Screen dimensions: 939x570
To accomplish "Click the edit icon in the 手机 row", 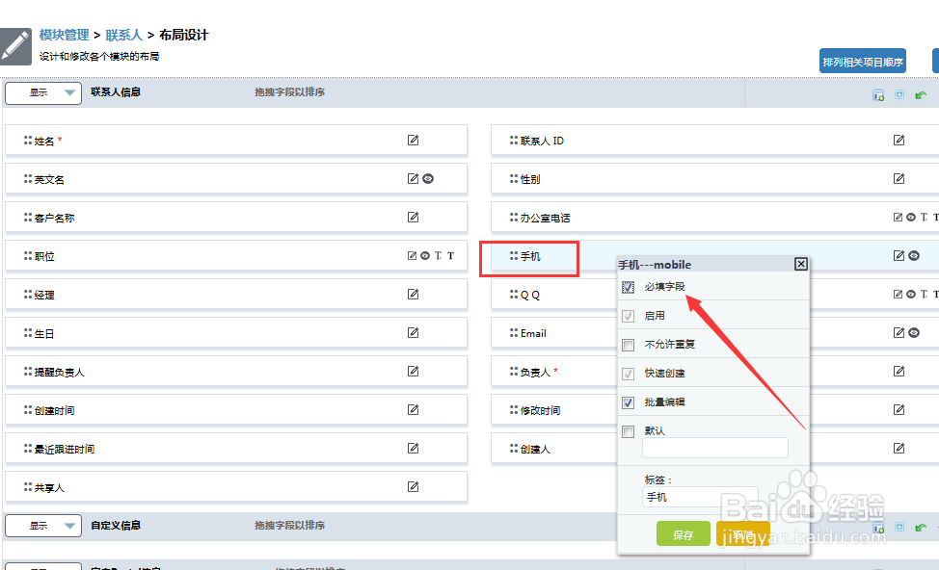I will pos(899,255).
